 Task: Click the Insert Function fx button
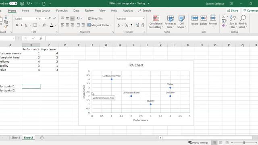click(x=41, y=38)
